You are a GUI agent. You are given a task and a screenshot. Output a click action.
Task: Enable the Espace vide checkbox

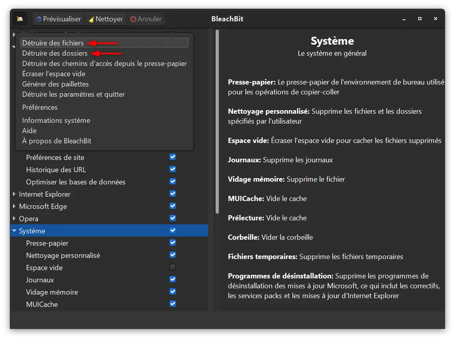173,267
